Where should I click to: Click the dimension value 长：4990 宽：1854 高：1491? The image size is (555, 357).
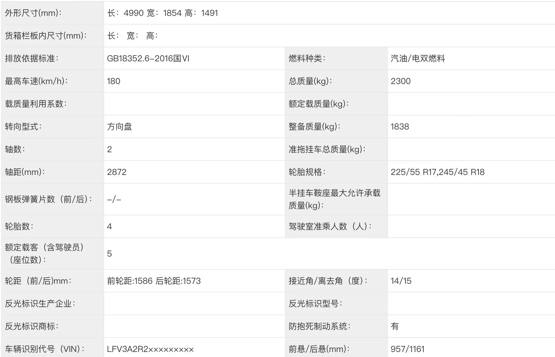163,13
